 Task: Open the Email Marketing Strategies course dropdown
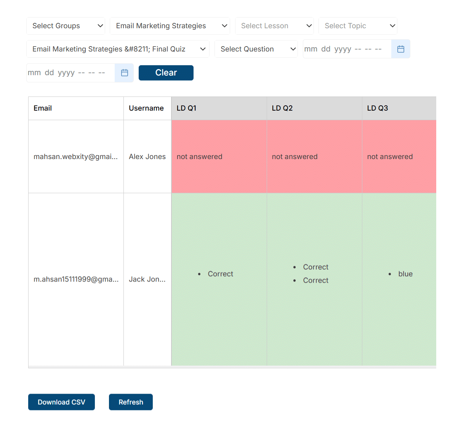click(170, 26)
